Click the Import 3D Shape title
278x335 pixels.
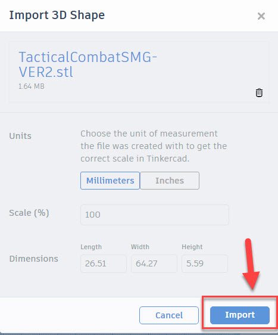(x=57, y=15)
